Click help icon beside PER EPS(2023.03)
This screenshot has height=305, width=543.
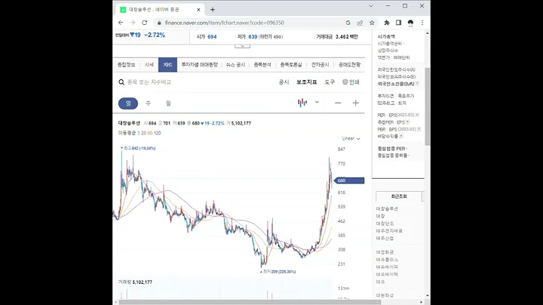(x=417, y=115)
